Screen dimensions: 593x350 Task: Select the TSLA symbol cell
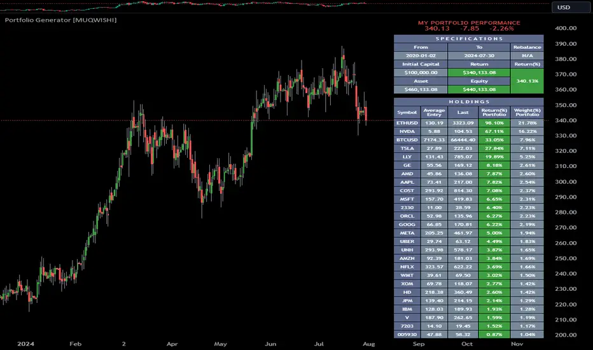[x=407, y=148]
